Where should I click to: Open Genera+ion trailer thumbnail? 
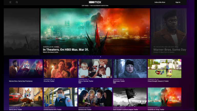tap(95, 97)
